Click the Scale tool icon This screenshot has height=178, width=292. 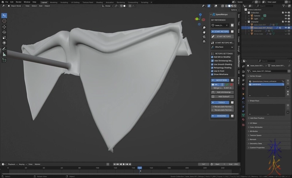pos(4,38)
